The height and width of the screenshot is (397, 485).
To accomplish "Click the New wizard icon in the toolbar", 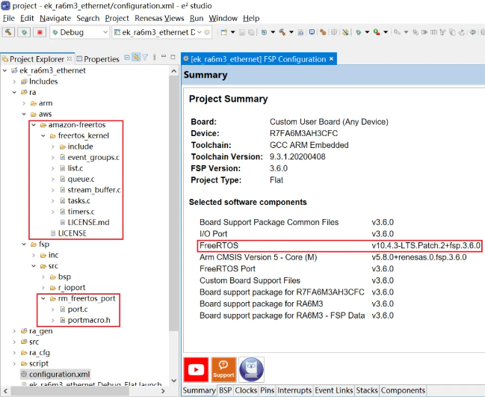I will coord(224,32).
